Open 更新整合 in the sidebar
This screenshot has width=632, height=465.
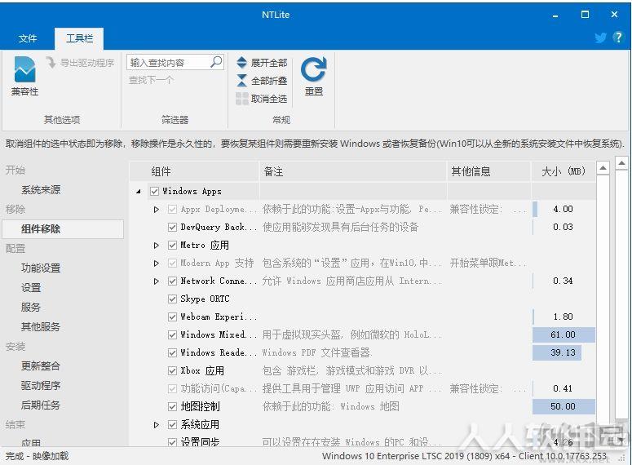pyautogui.click(x=41, y=365)
